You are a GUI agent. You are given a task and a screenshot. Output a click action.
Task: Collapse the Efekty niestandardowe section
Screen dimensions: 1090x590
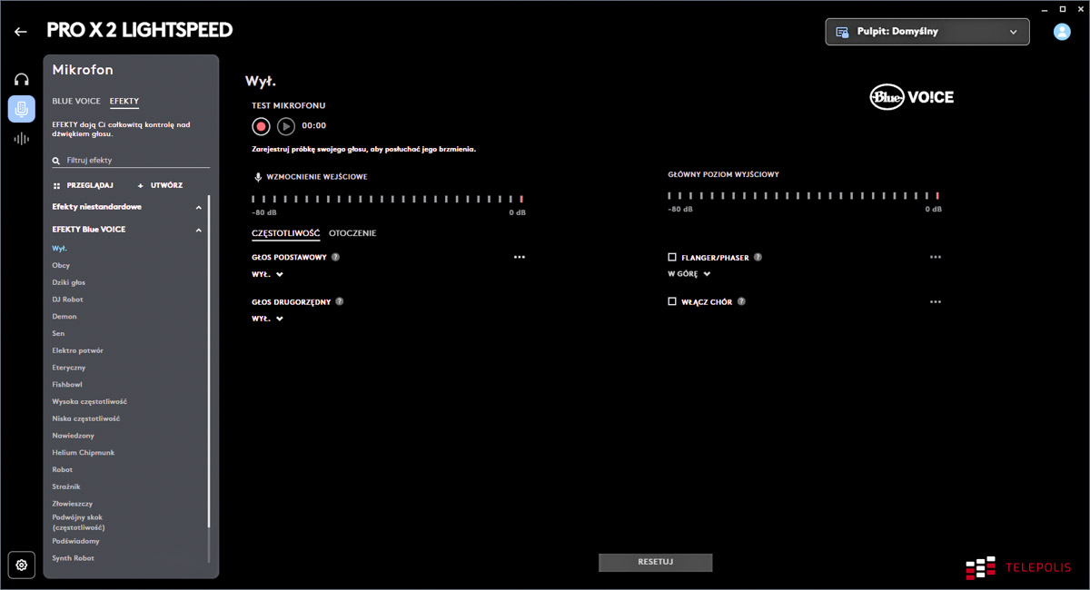click(199, 207)
